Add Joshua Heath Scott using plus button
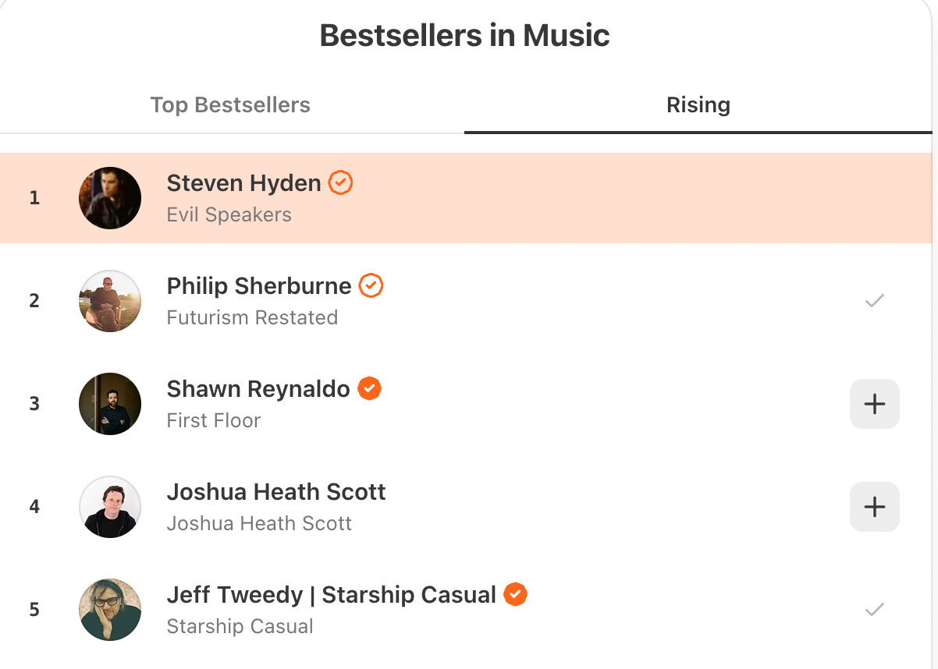This screenshot has width=938, height=669. click(874, 507)
